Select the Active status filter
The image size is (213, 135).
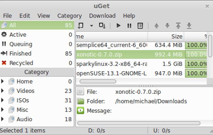(37, 35)
